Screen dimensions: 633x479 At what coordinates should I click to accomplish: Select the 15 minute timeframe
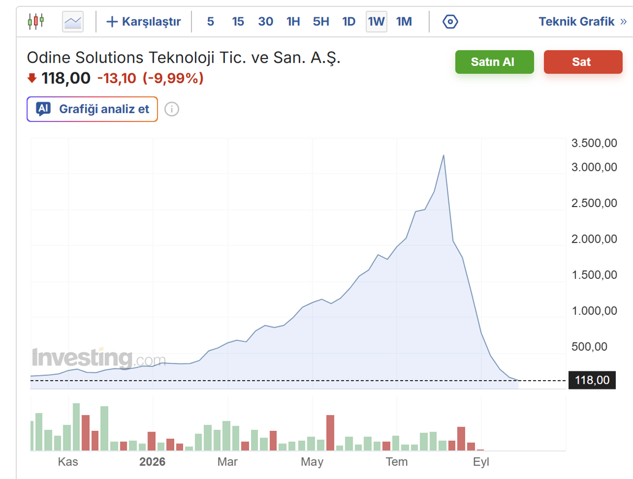point(238,21)
